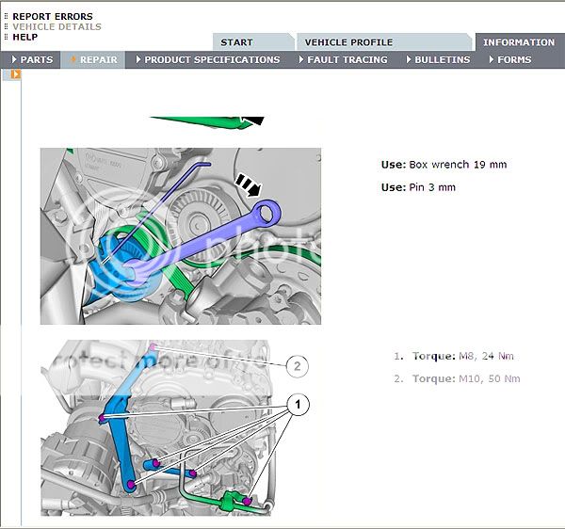Viewport: 565px width, 529px height.
Task: Click the arrow icon beside Bulletins
Action: click(x=408, y=59)
